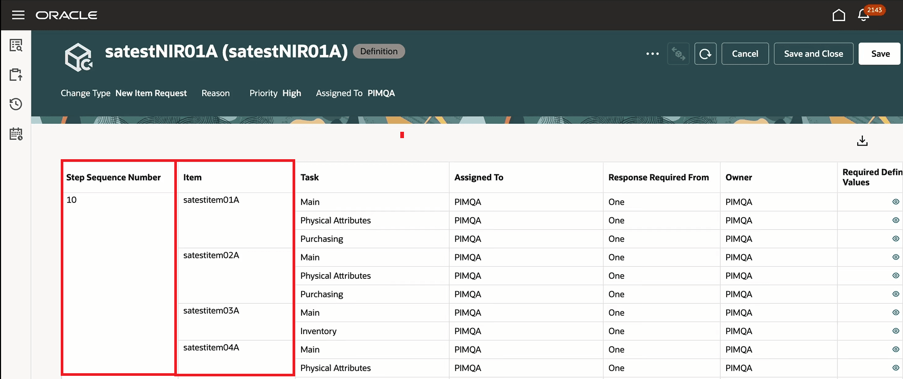Click Assigned To PIMQA for Inventory row
This screenshot has height=379, width=903.
coord(468,331)
